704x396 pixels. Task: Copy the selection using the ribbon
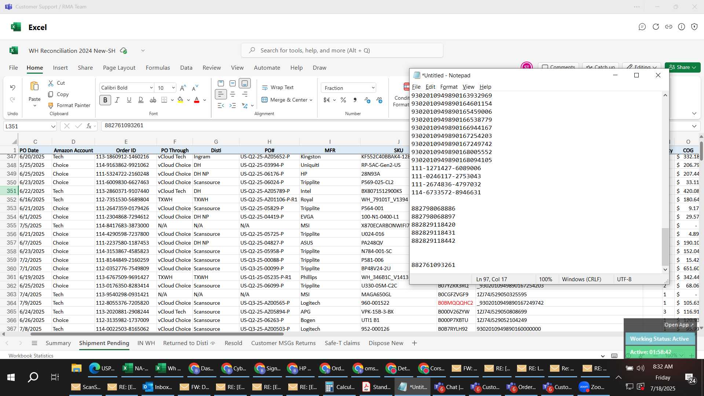[58, 94]
